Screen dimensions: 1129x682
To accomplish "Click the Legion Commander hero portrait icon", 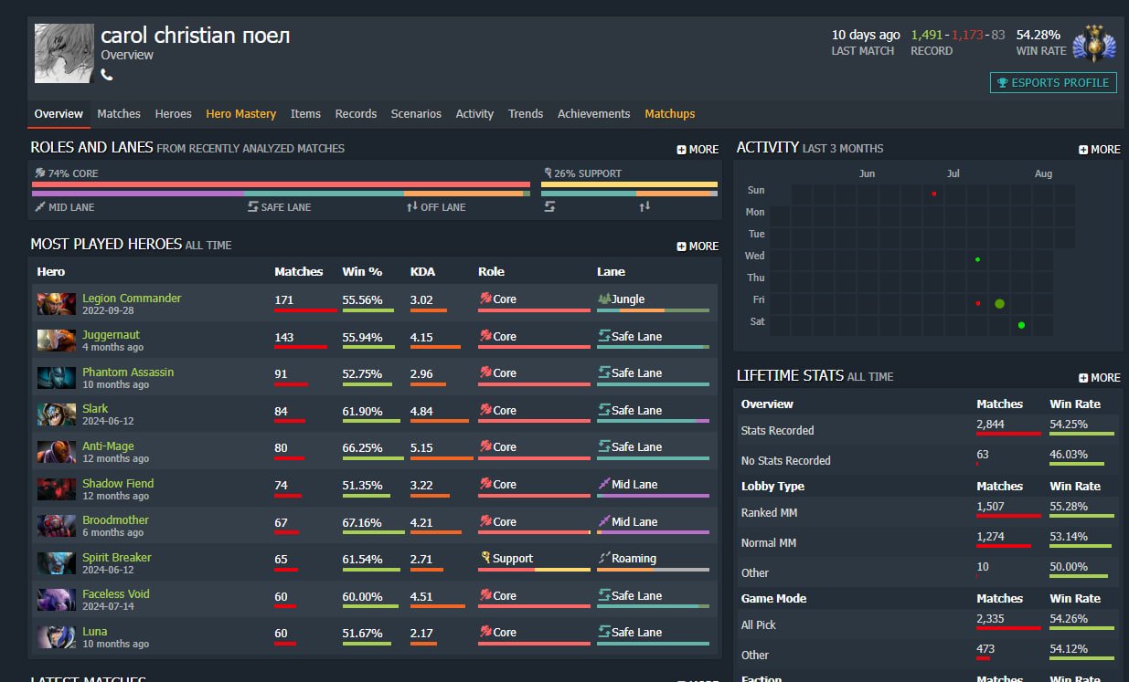I will coord(56,304).
